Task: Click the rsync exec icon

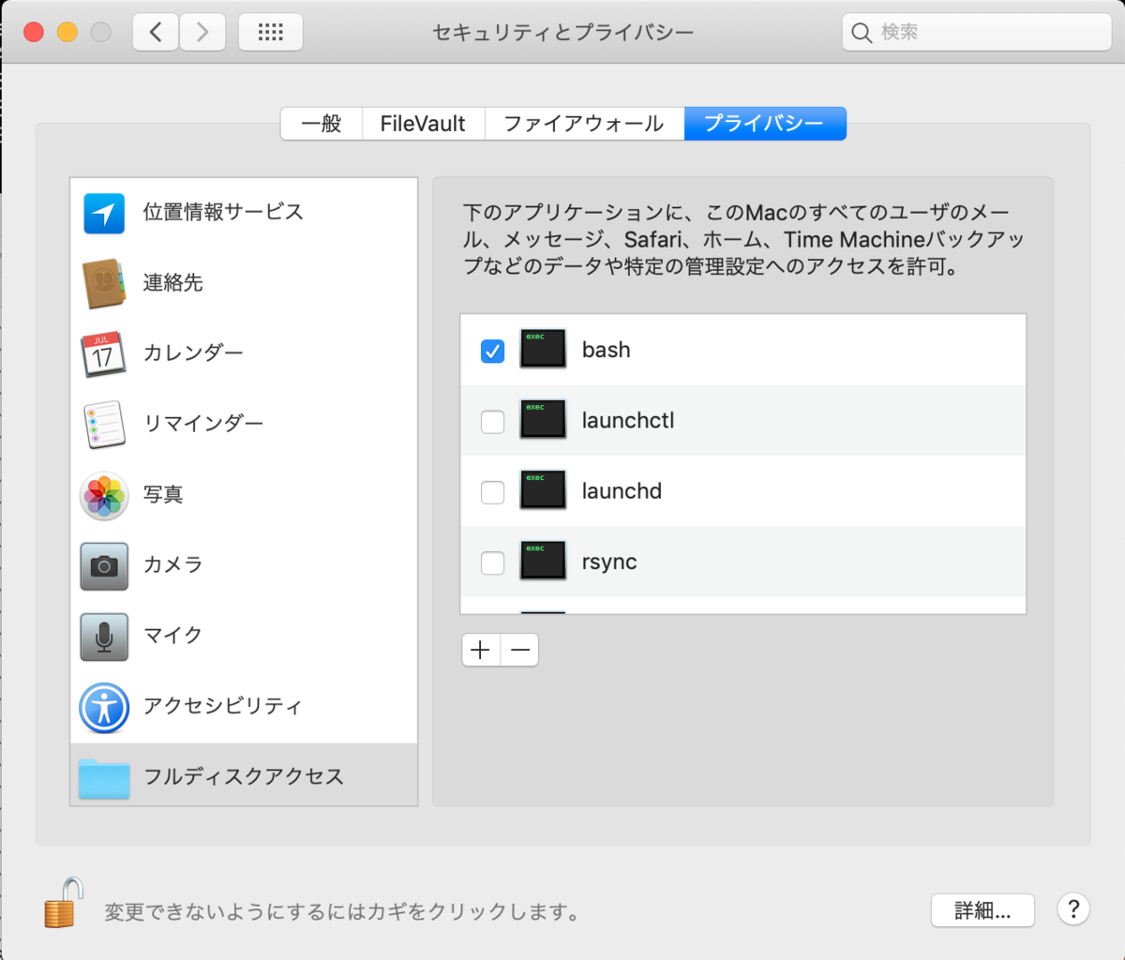Action: (543, 561)
